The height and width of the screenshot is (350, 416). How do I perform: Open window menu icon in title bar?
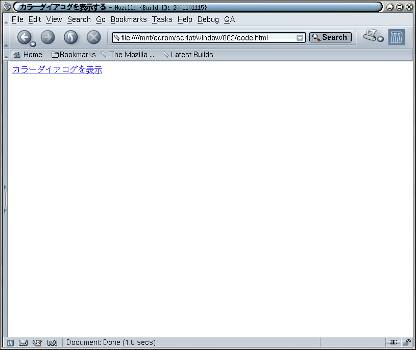click(7, 7)
